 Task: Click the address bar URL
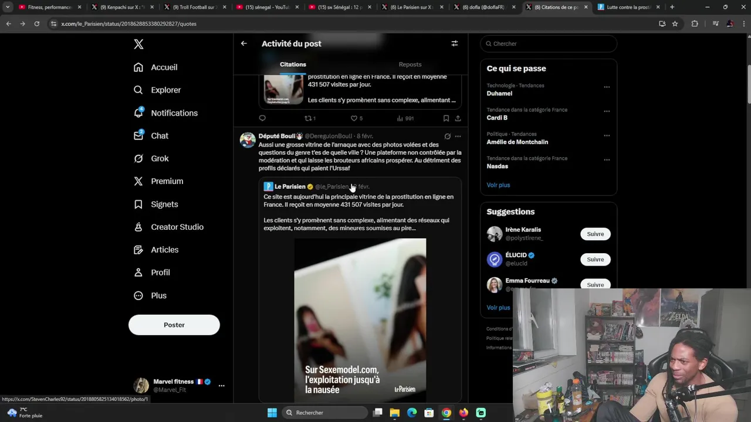[x=128, y=24]
